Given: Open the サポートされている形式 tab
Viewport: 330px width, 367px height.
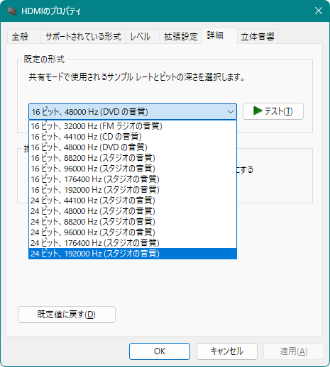Looking at the screenshot, I should [83, 37].
